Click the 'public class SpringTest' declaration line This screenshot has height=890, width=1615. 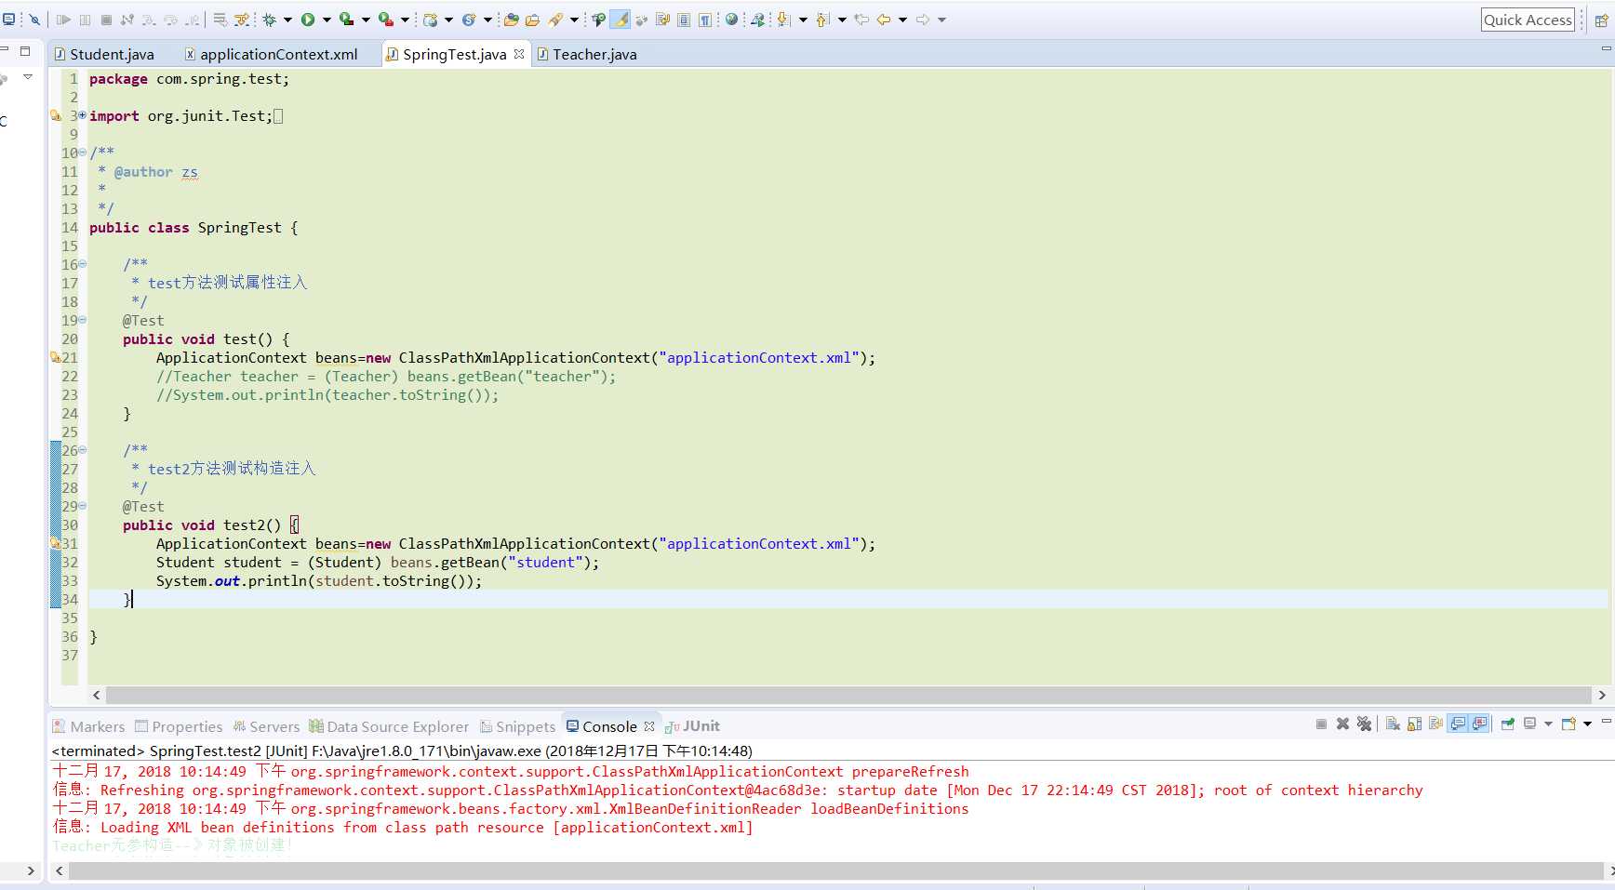[194, 227]
